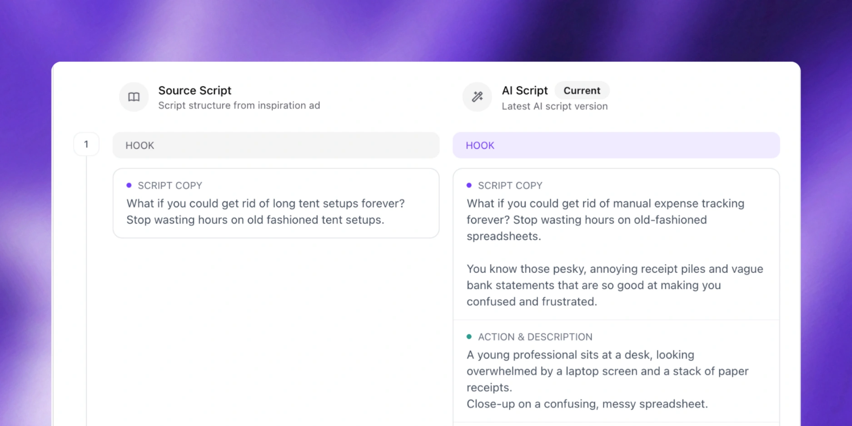Click the 'Close-up on a confusing' line
This screenshot has height=426, width=852.
(587, 404)
